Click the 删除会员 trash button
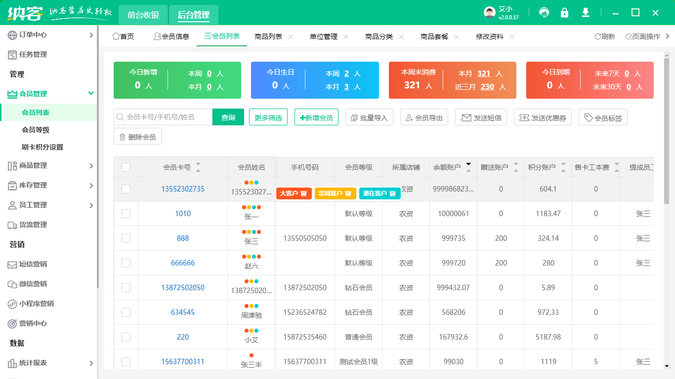 [x=137, y=137]
